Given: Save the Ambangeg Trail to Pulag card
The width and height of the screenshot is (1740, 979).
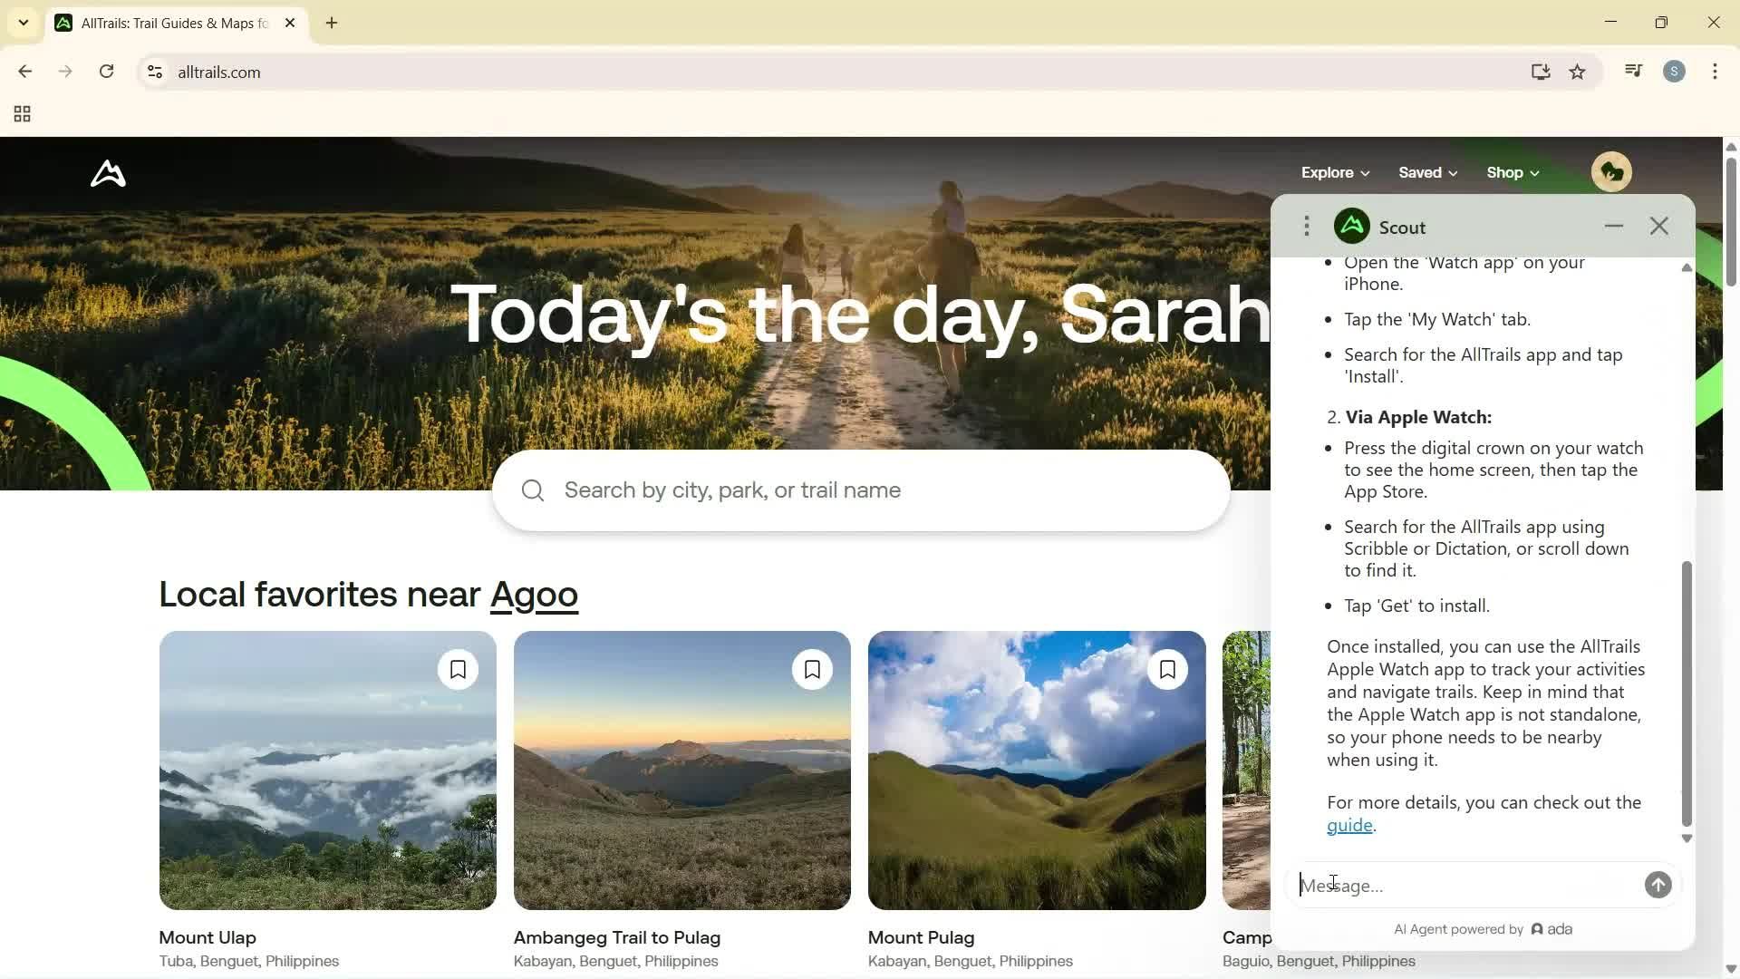Looking at the screenshot, I should click(x=812, y=669).
